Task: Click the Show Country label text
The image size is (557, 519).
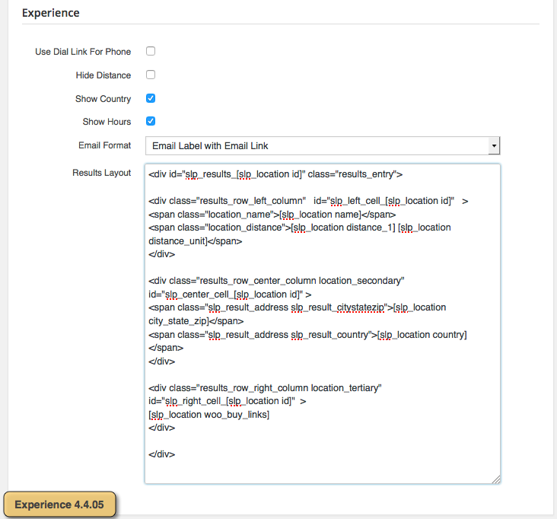Action: pyautogui.click(x=103, y=99)
